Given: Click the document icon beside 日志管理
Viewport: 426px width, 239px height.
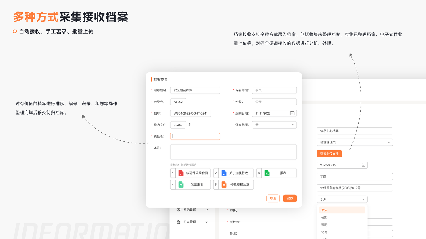Looking at the screenshot, I should pos(178,222).
